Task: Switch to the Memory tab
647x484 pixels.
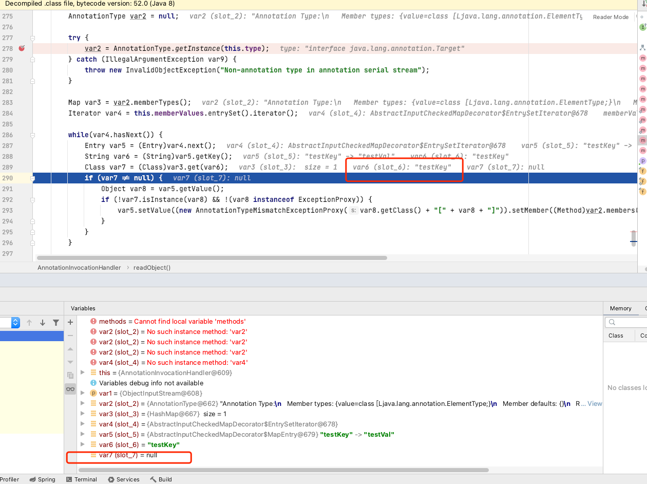Action: point(620,308)
